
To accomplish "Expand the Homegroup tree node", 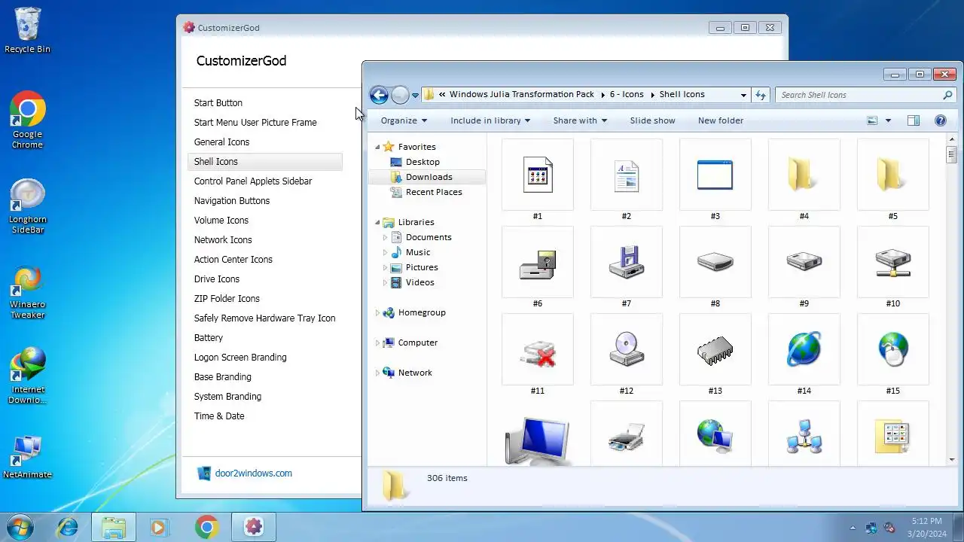I will point(378,312).
